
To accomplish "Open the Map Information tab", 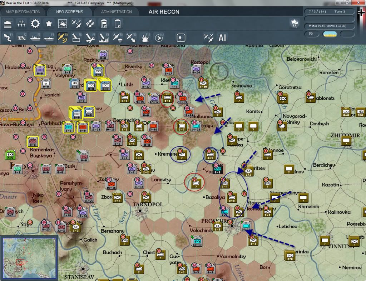I will (x=23, y=12).
